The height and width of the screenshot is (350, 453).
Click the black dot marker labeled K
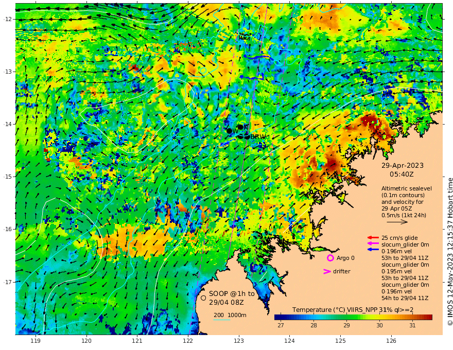[x=240, y=127]
